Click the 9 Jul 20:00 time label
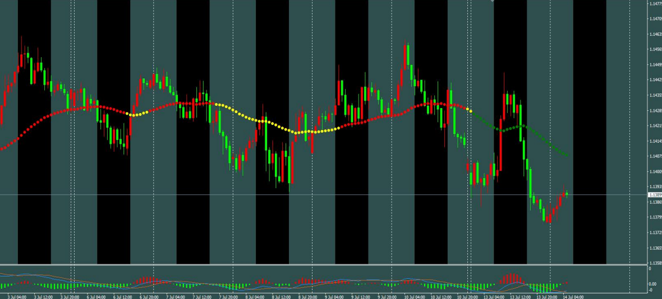The image size is (662, 299). (x=388, y=297)
